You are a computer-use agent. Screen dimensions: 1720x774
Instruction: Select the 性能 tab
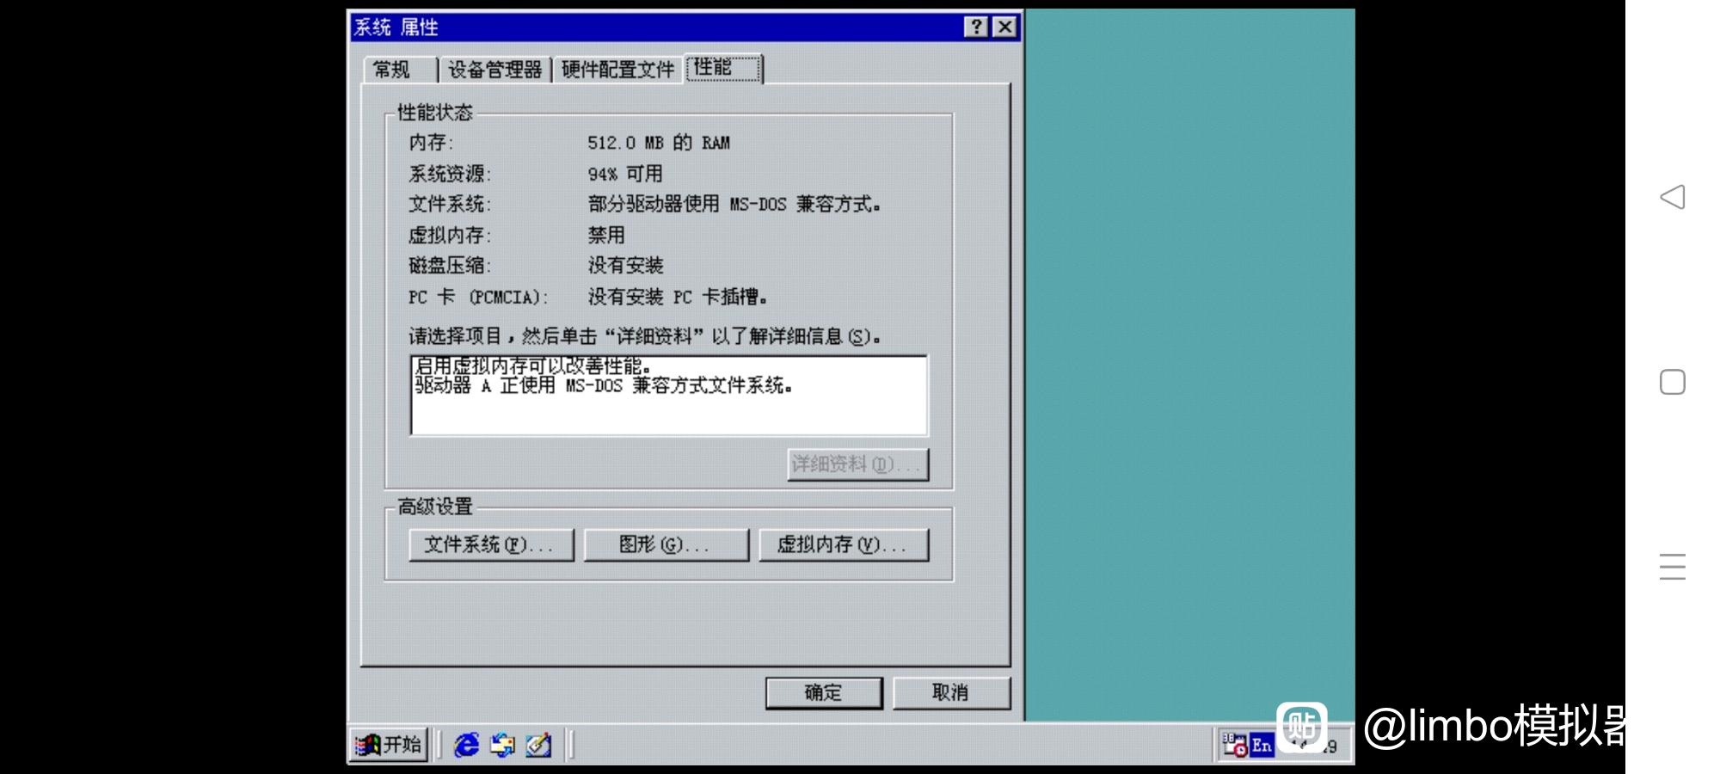click(x=723, y=68)
